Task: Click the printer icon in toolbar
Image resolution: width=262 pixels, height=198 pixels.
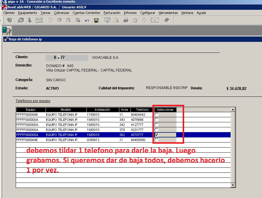Action: tap(126, 20)
